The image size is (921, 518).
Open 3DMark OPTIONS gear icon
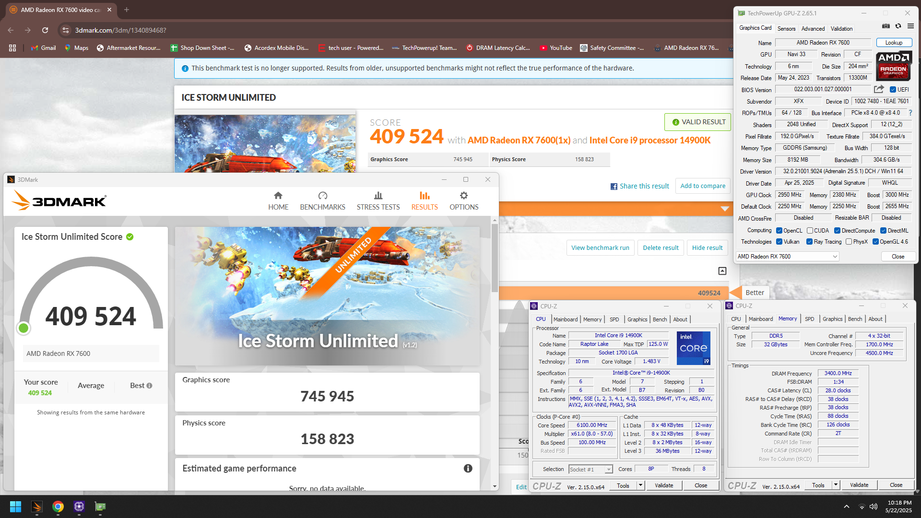(464, 196)
